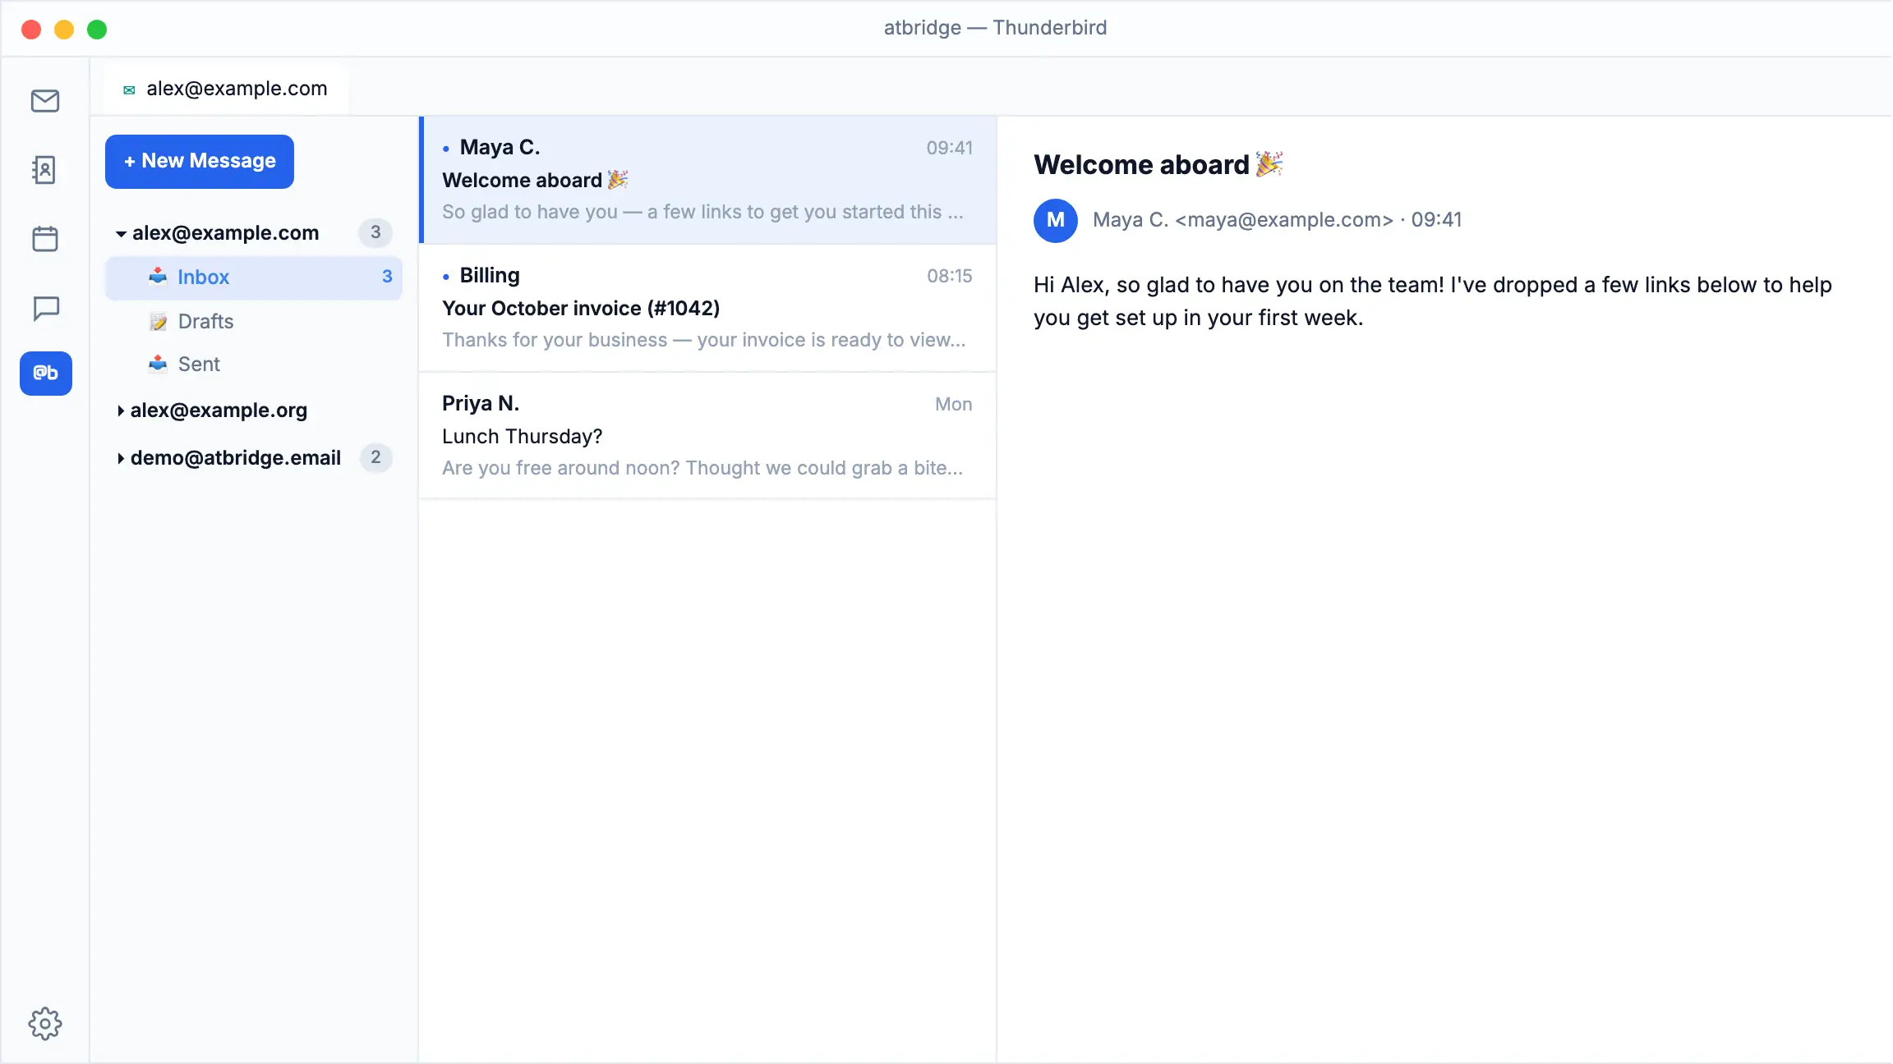Open Maya C. Welcome aboard message

pos(708,180)
